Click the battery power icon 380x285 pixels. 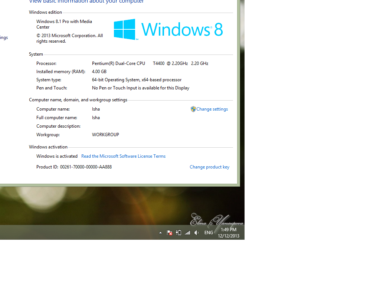tap(178, 233)
